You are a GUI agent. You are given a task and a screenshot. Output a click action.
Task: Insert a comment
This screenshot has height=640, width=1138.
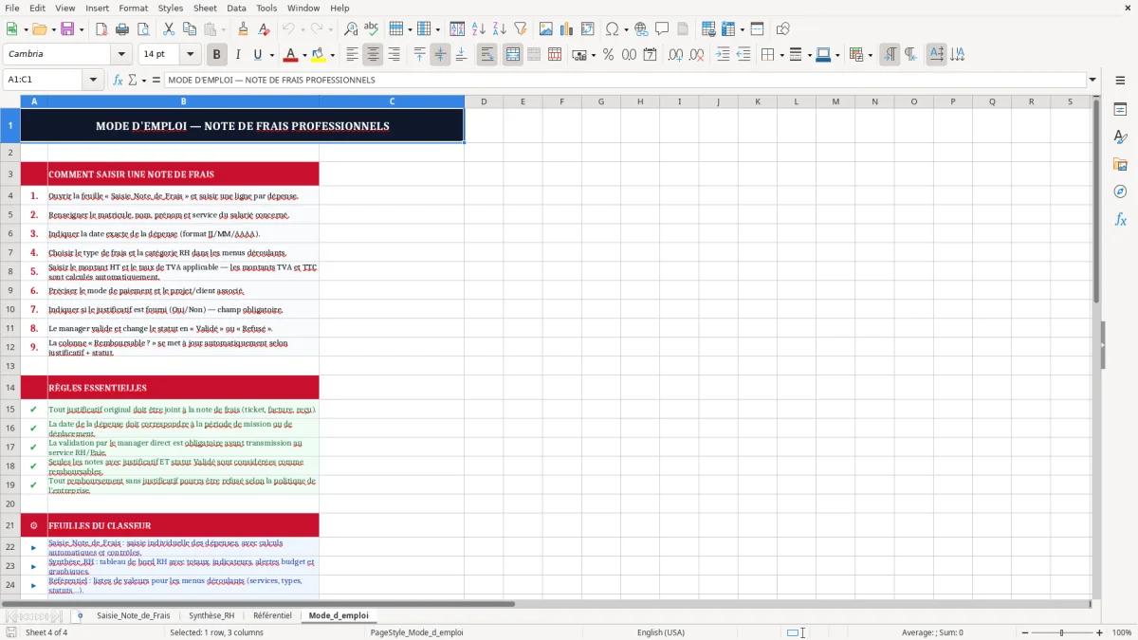[662, 29]
